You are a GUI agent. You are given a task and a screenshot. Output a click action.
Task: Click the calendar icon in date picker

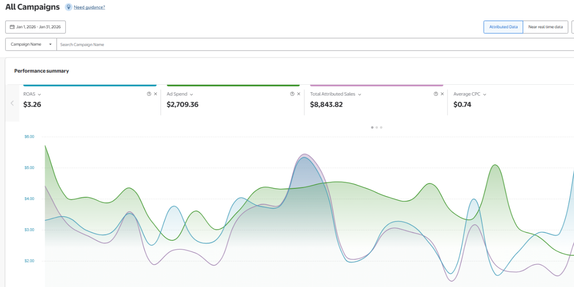(x=12, y=27)
